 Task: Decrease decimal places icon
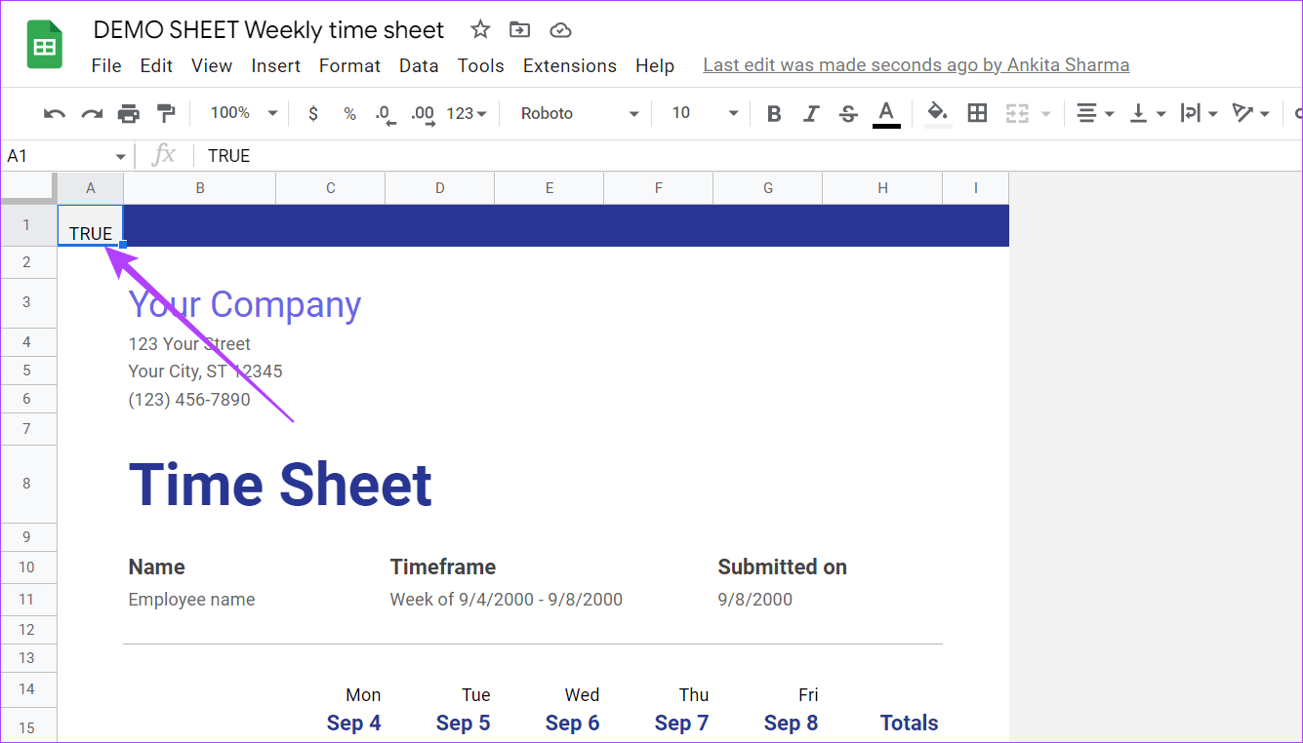coord(386,114)
